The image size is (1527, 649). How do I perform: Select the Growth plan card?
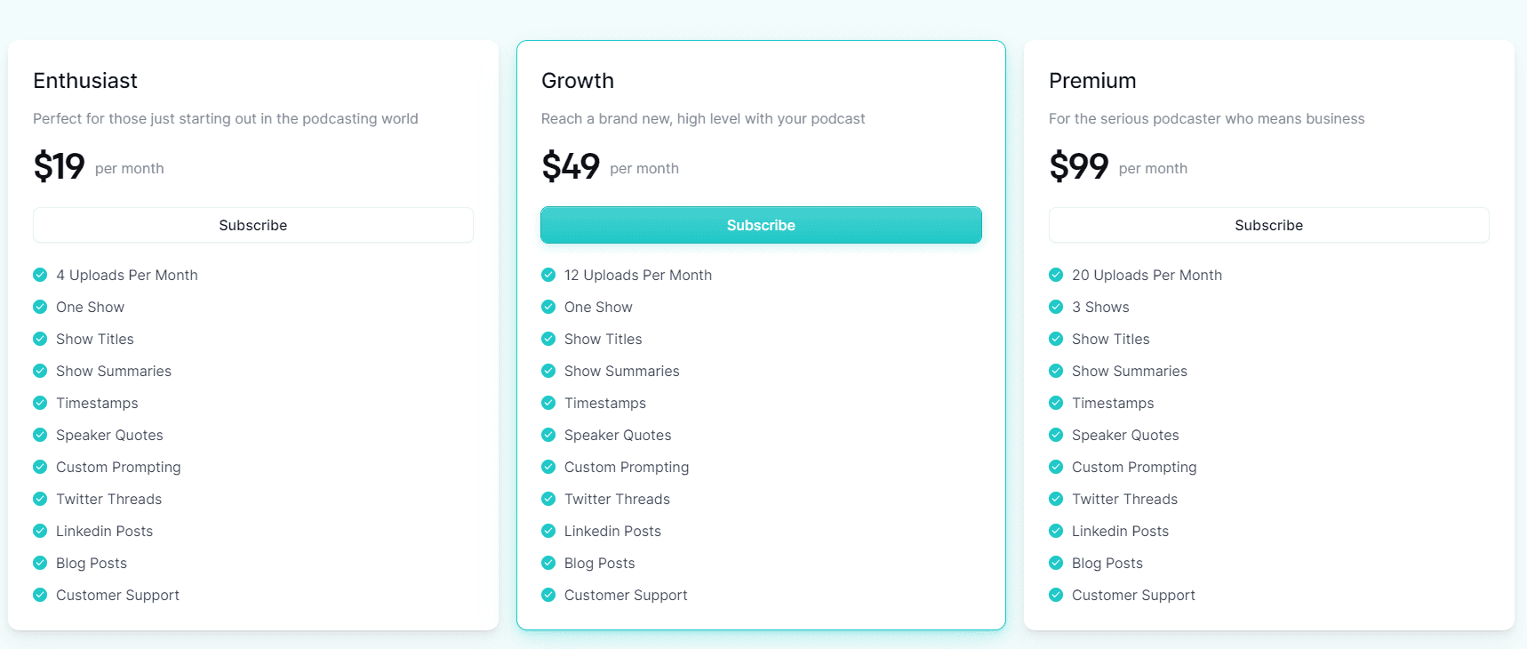(761, 333)
